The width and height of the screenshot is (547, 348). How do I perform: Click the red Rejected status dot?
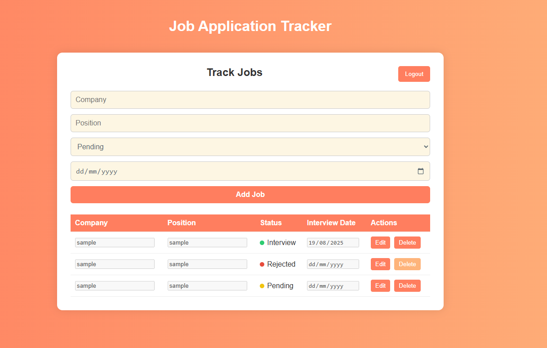click(262, 264)
